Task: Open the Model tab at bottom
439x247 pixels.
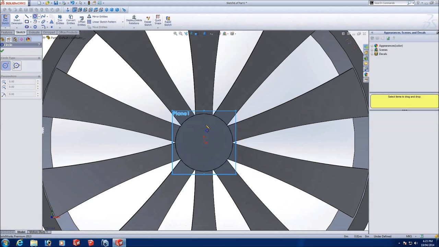Action: point(21,232)
